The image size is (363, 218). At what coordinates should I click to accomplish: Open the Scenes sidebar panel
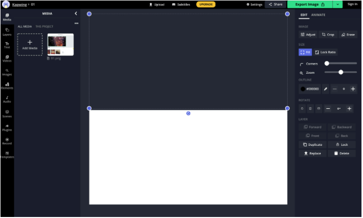point(7,114)
